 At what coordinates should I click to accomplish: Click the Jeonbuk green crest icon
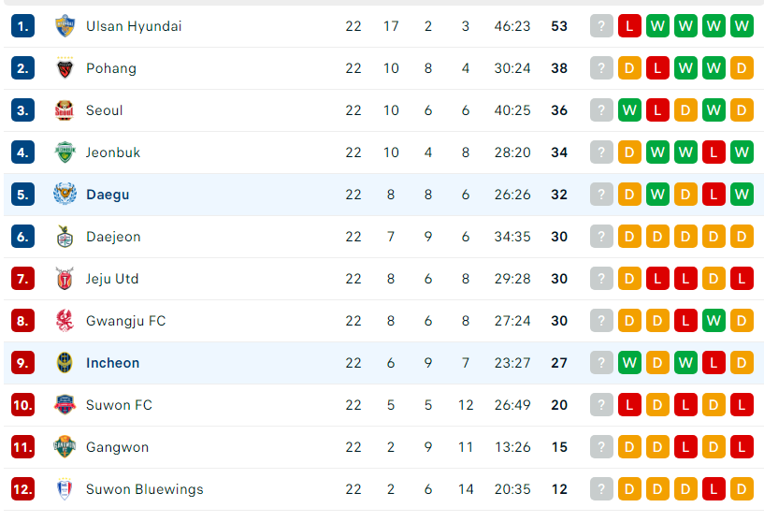coord(65,152)
